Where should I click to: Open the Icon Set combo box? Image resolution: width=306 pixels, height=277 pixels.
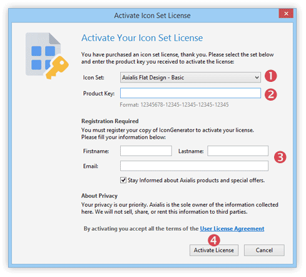190,78
